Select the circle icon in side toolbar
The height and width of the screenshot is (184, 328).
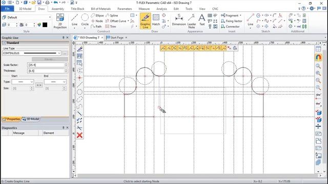click(79, 92)
